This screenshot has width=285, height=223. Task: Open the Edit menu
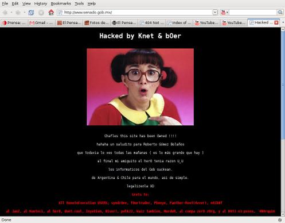click(15, 3)
